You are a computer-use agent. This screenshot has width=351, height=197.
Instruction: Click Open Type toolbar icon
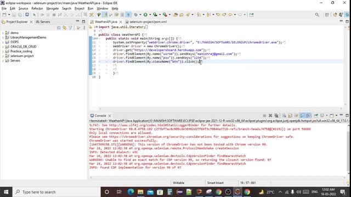(175, 15)
